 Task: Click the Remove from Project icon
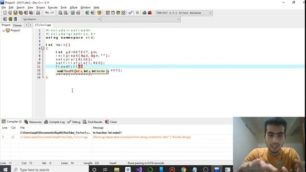click(x=92, y=13)
